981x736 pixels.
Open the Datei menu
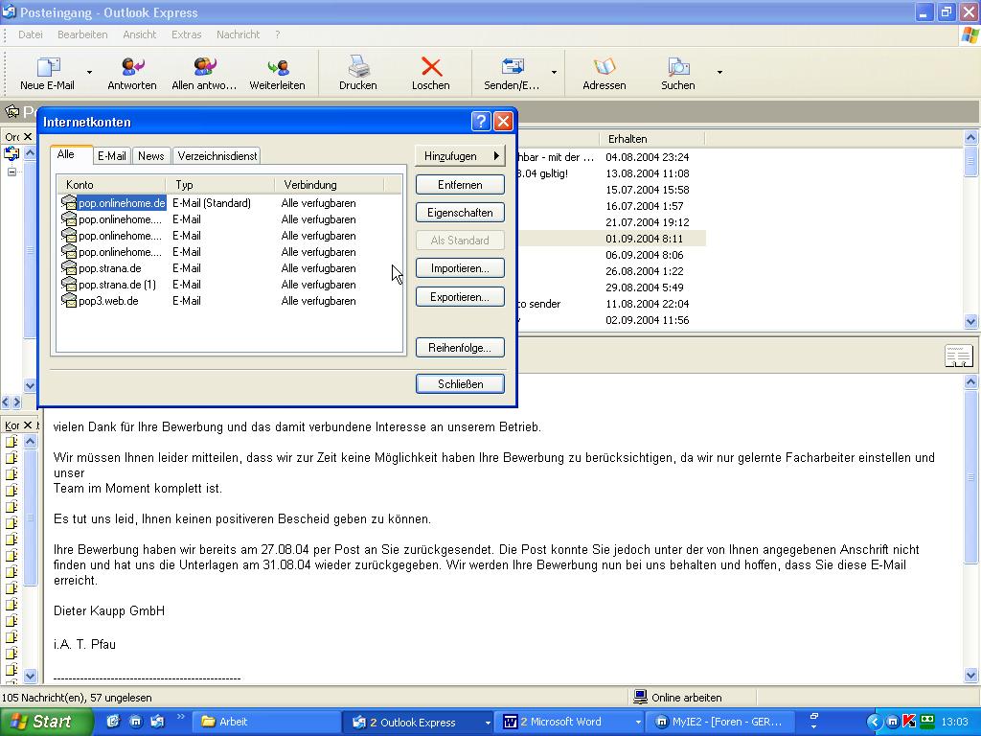31,34
